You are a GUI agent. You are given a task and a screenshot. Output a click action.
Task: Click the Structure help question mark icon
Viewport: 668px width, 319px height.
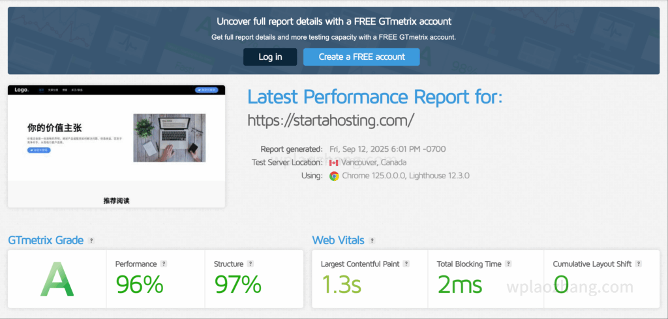click(250, 264)
